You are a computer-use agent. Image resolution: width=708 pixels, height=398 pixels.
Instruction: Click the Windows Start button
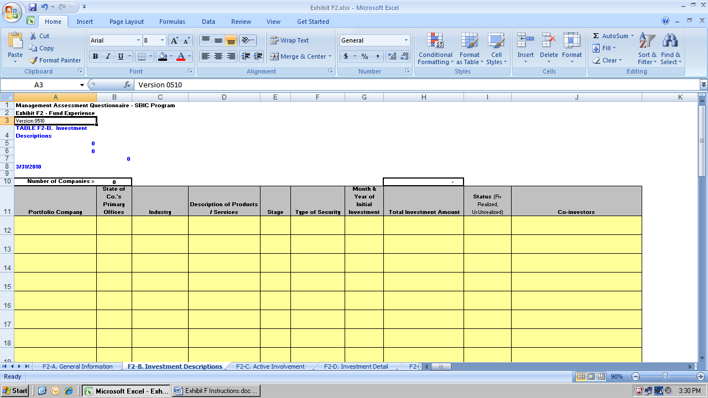(15, 391)
